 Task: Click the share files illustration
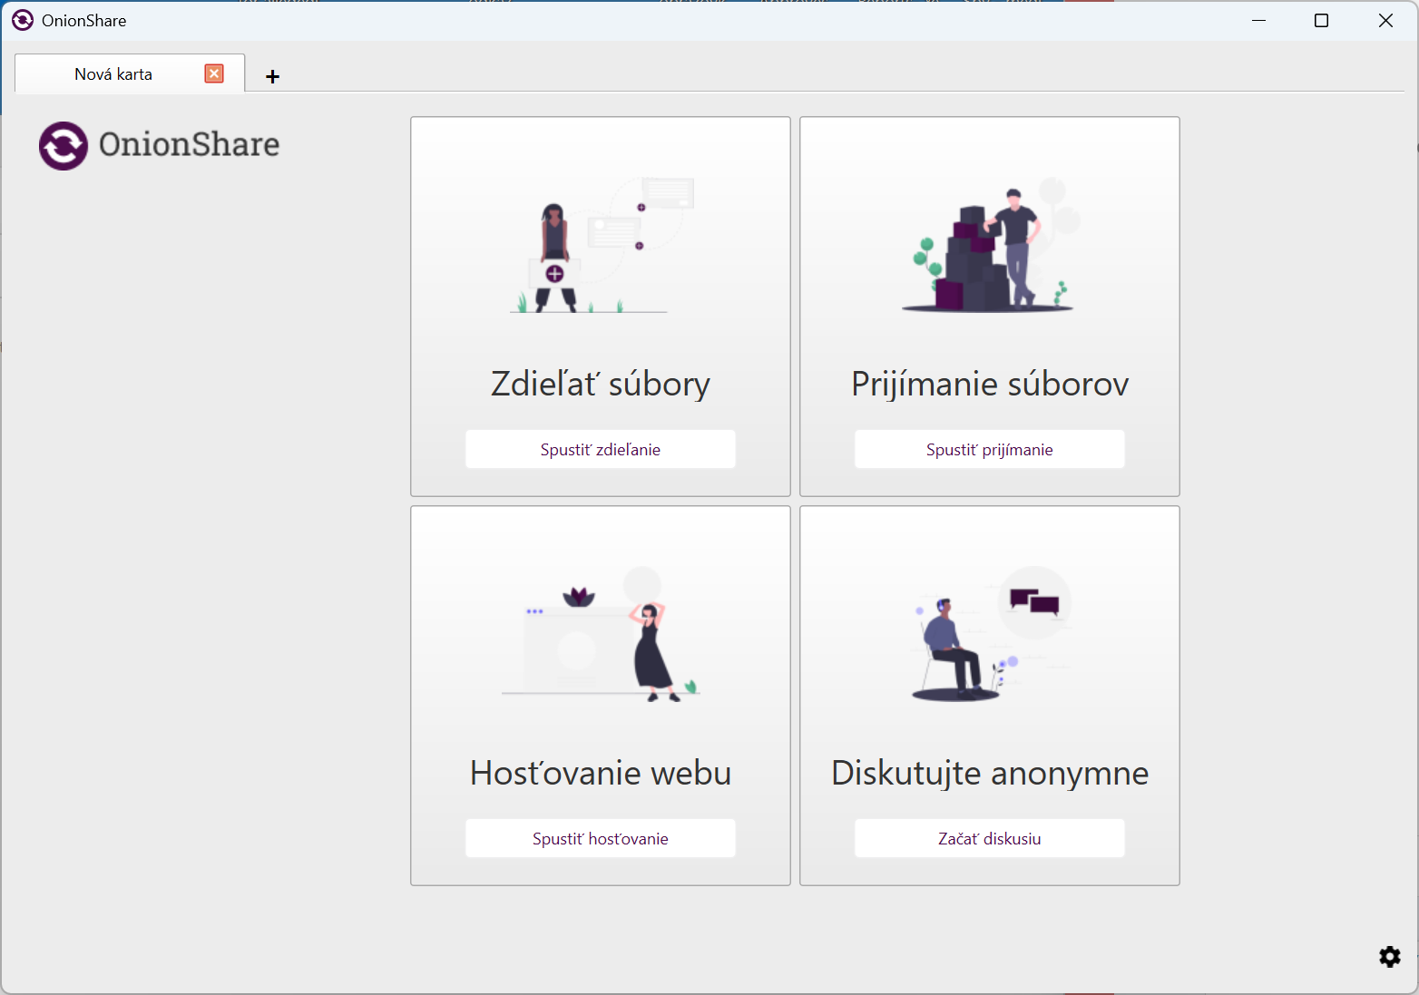[601, 245]
